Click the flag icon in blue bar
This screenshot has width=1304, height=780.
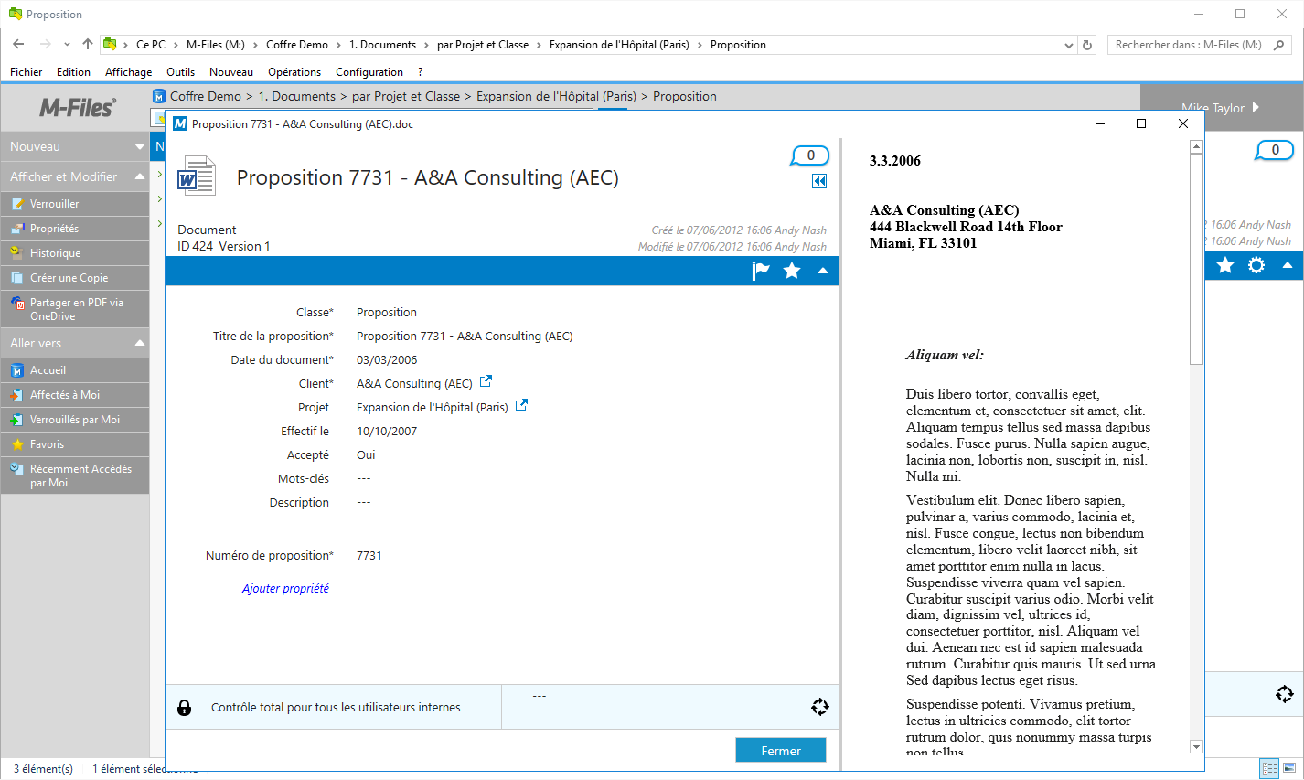point(760,271)
